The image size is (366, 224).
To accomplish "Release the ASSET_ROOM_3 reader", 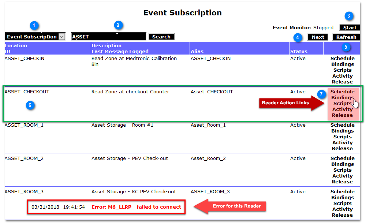I will tap(343, 215).
